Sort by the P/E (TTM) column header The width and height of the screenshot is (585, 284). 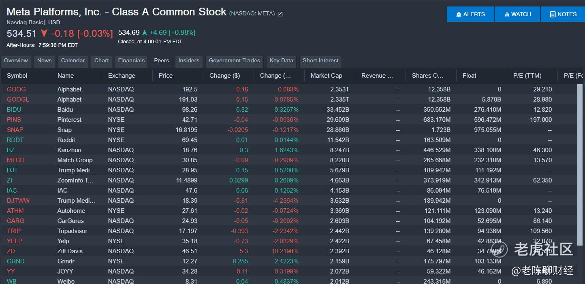point(527,76)
